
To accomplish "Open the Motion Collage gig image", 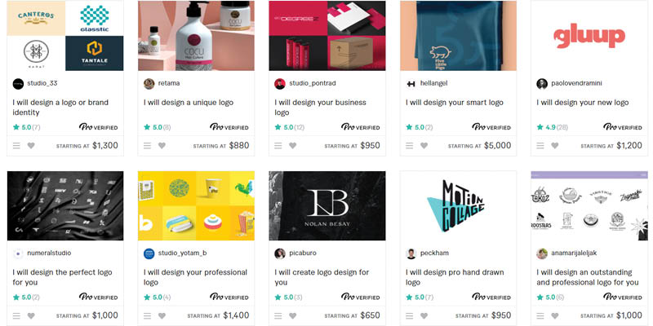I will point(458,206).
